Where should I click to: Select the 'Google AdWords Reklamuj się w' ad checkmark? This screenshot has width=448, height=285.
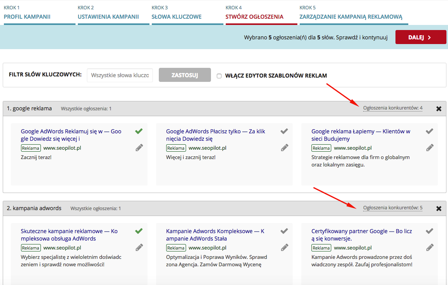coord(139,131)
